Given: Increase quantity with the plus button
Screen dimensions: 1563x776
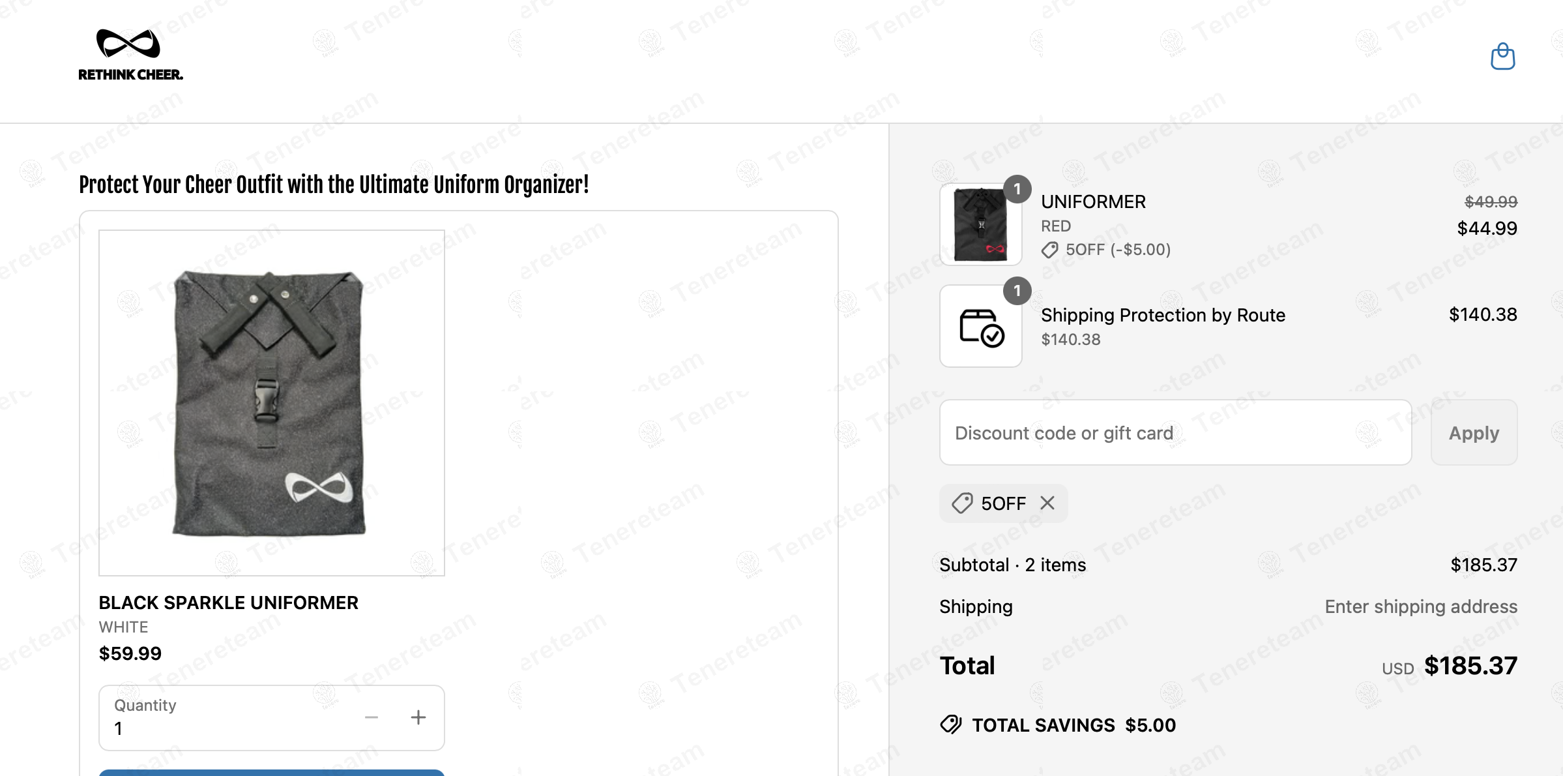Looking at the screenshot, I should [x=418, y=717].
